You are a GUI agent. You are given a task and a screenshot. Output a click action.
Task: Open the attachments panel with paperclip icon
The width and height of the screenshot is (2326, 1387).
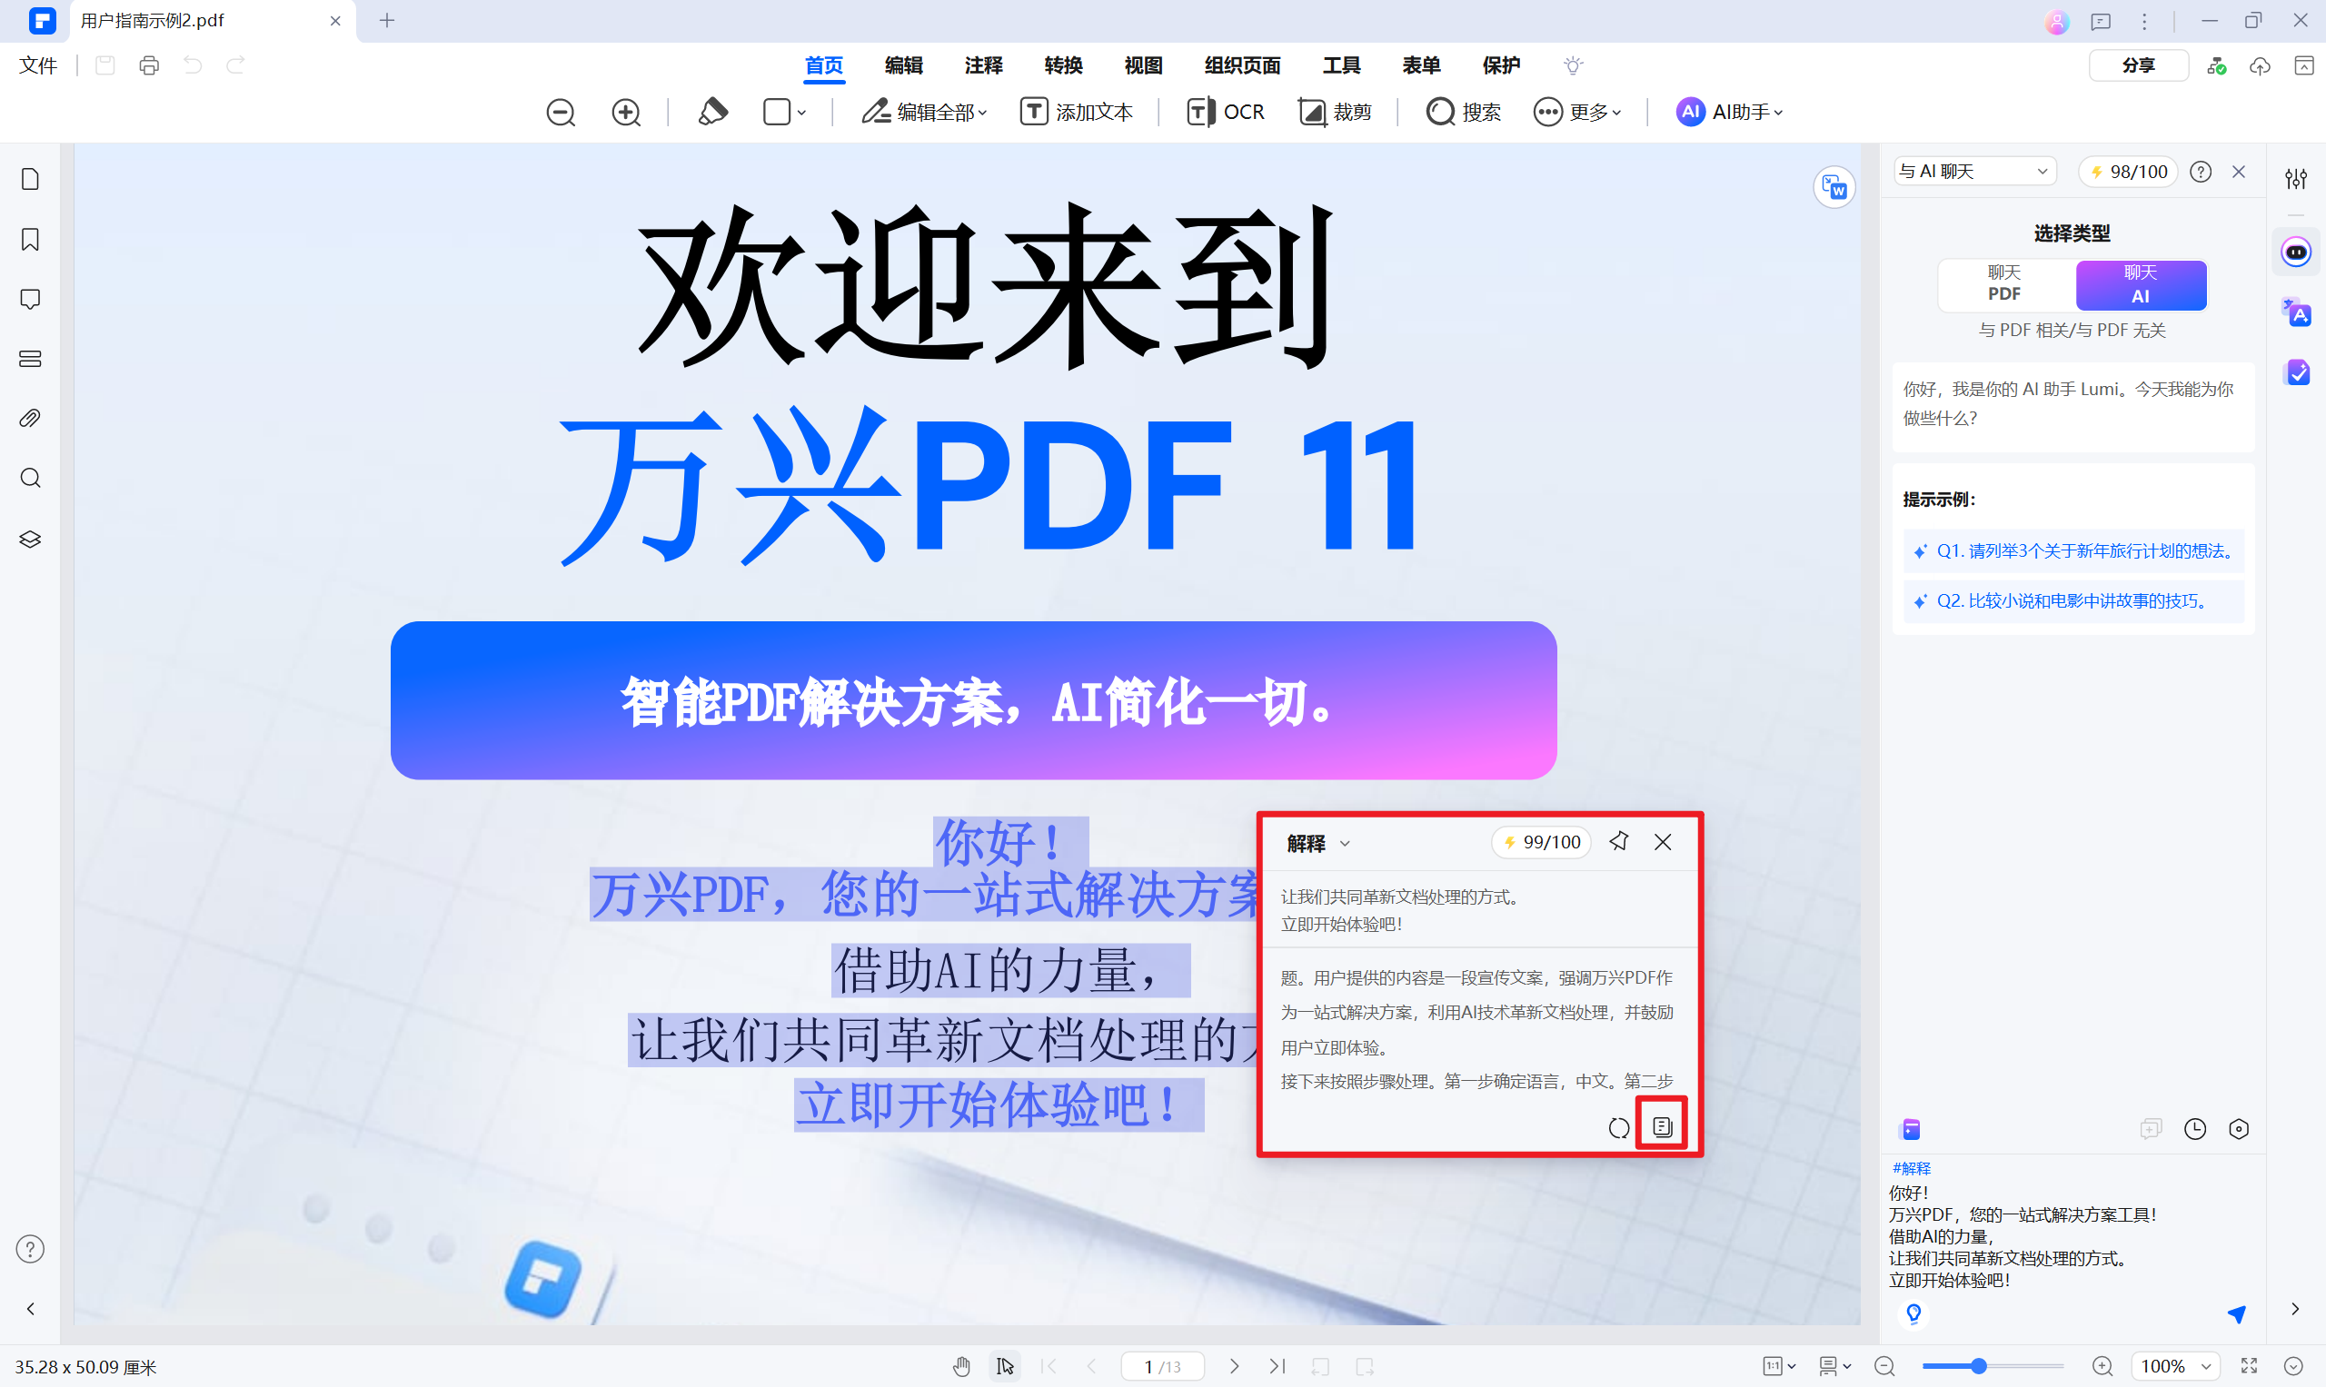30,418
